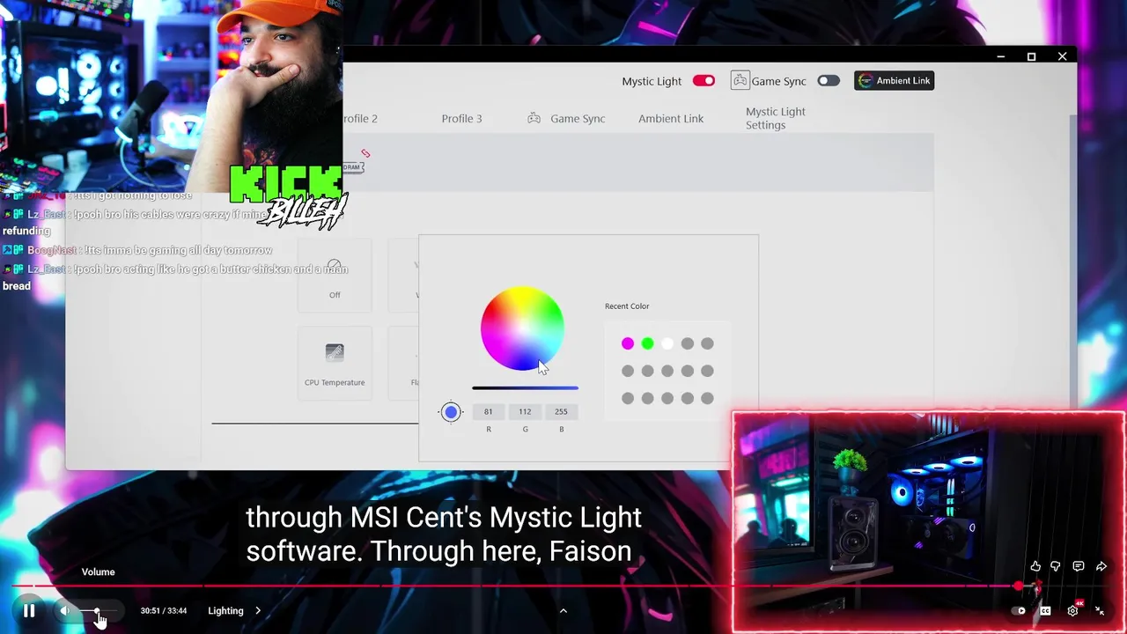1127x634 pixels.
Task: Edit the B value field 255
Action: (x=561, y=411)
